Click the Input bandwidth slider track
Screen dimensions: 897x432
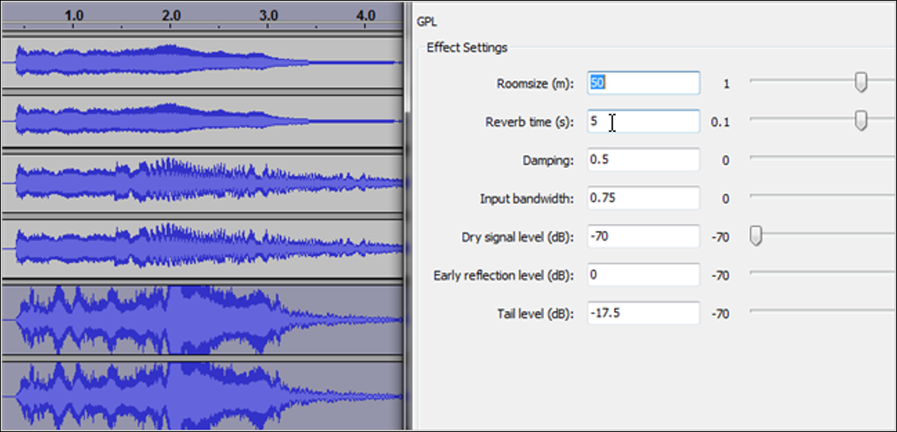(822, 195)
